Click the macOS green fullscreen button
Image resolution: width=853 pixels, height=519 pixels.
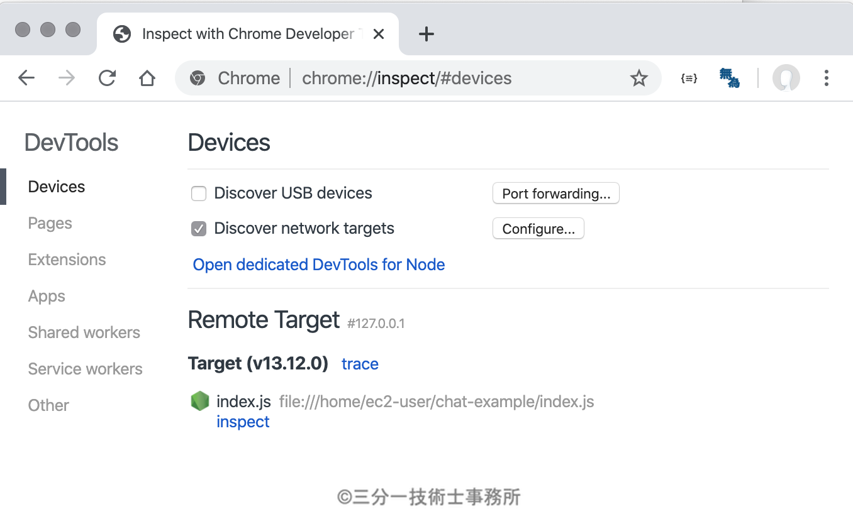[73, 30]
